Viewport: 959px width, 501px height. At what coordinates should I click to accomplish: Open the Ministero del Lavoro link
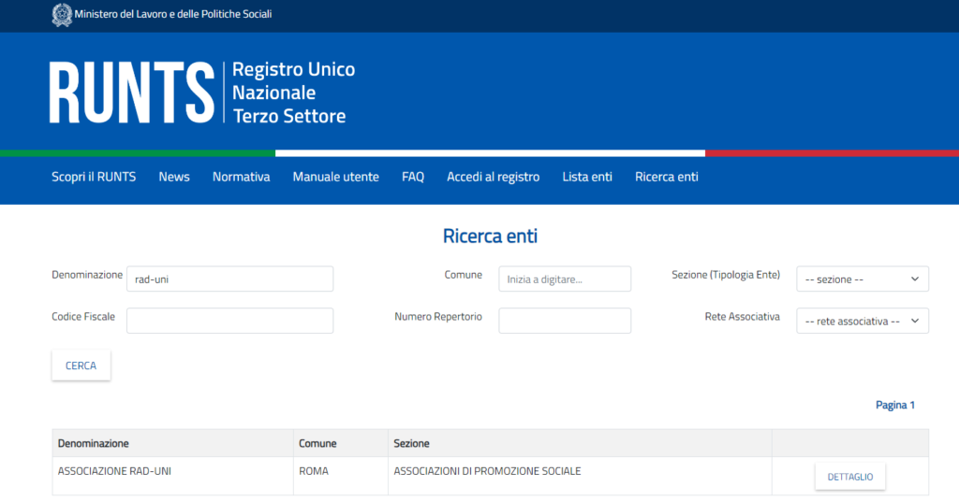coord(173,15)
